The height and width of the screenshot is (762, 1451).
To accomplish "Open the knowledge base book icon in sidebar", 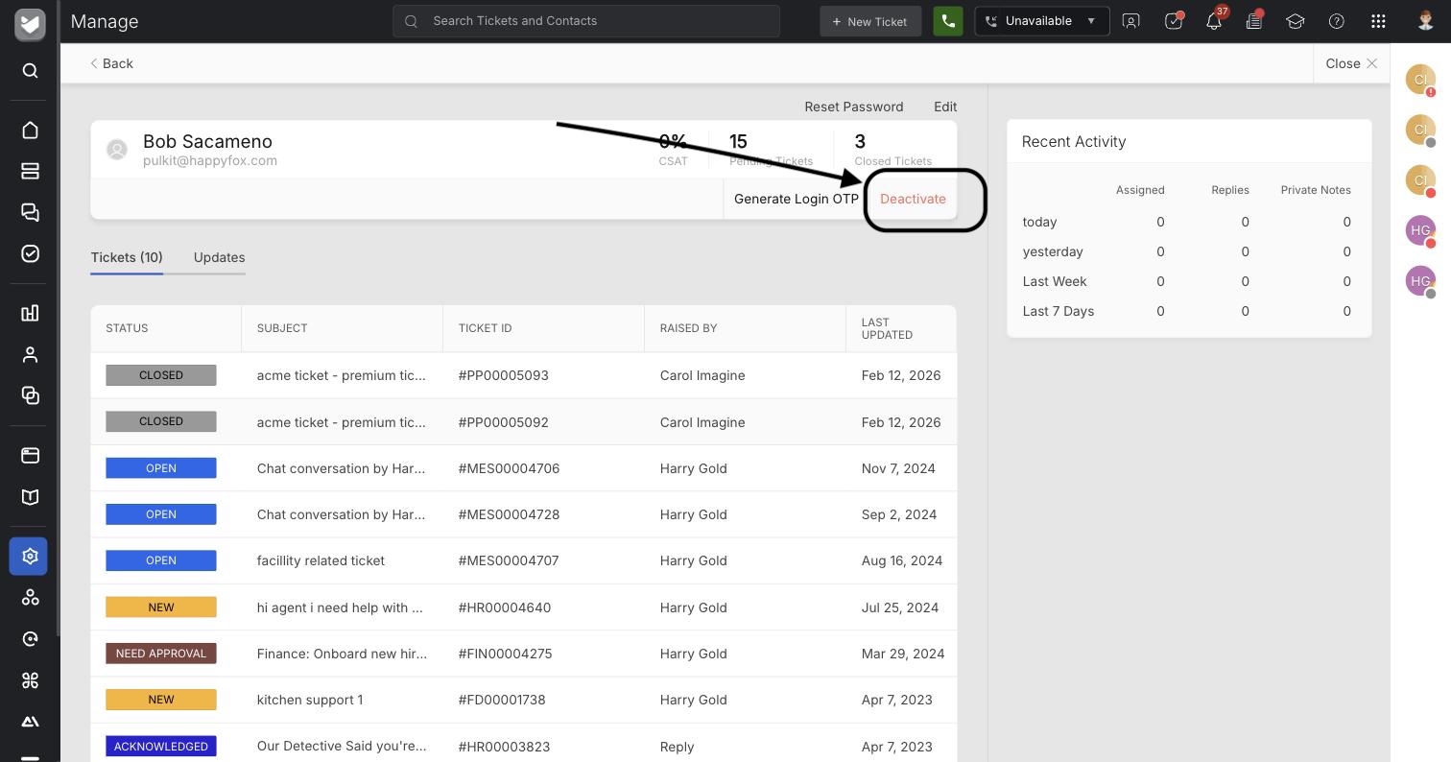I will 30,497.
